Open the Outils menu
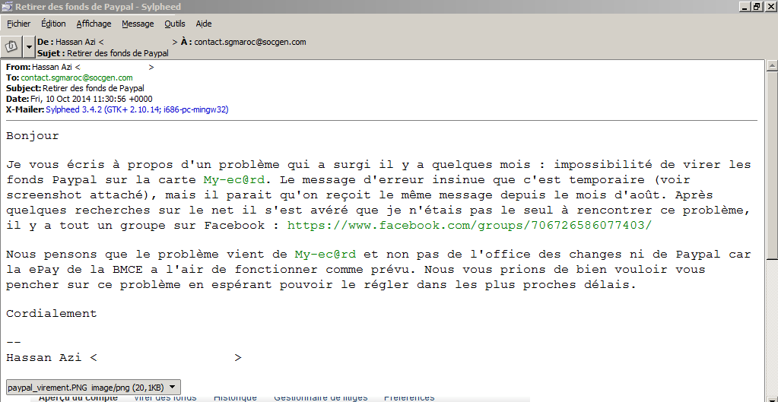 tap(175, 24)
